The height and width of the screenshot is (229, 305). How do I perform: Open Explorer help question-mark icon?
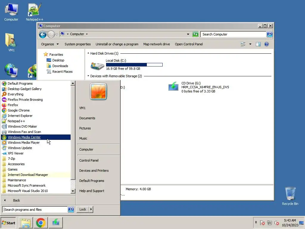[x=267, y=44]
